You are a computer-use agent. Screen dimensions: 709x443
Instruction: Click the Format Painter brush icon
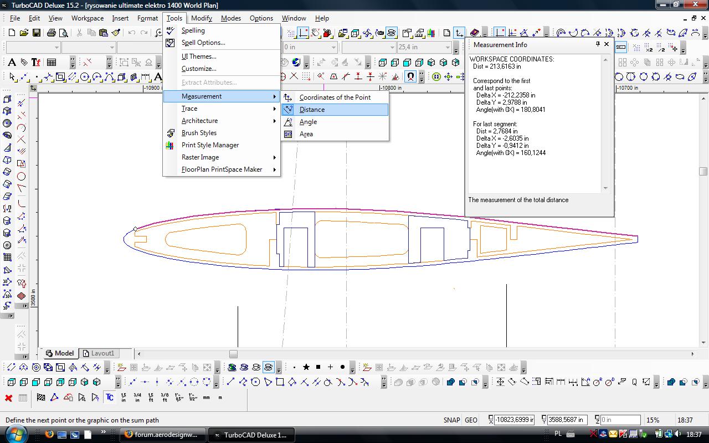click(116, 33)
